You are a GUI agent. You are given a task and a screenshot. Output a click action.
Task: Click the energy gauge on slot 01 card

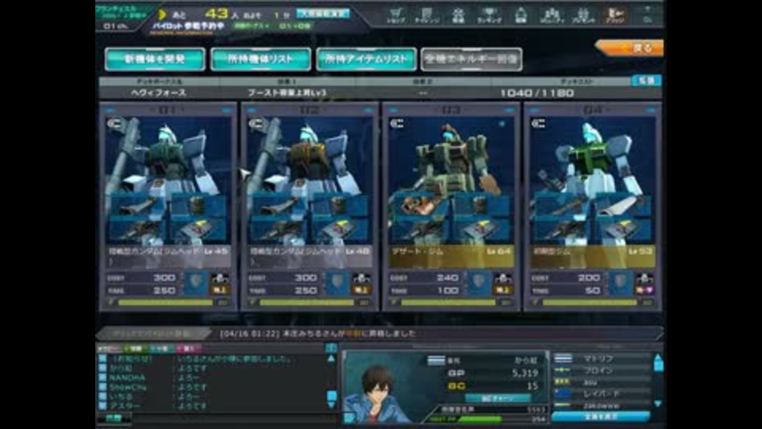click(166, 303)
